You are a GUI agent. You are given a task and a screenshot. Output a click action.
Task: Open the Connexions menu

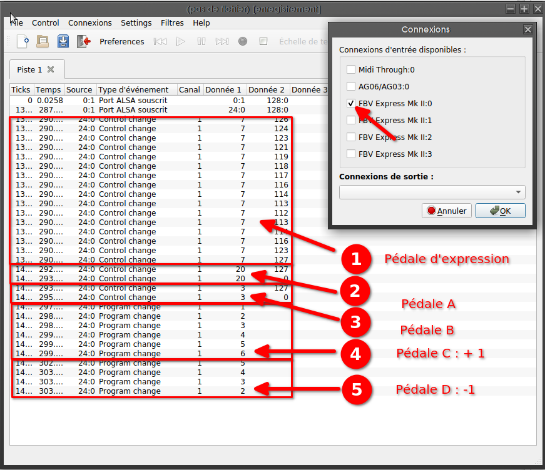tap(90, 23)
